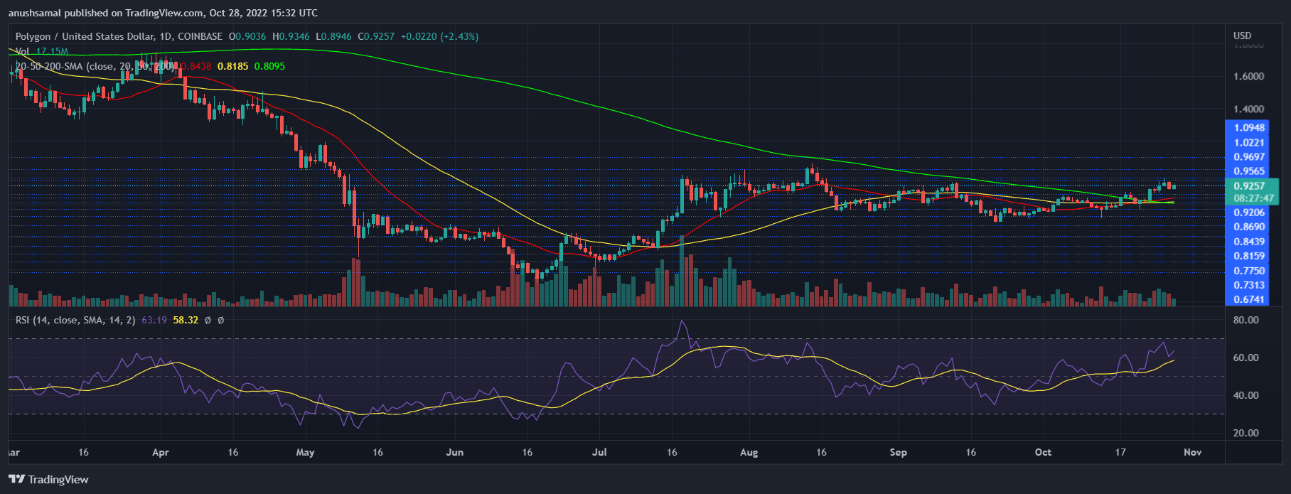The image size is (1291, 494).
Task: Select the May marker on the time axis
Action: (x=305, y=453)
